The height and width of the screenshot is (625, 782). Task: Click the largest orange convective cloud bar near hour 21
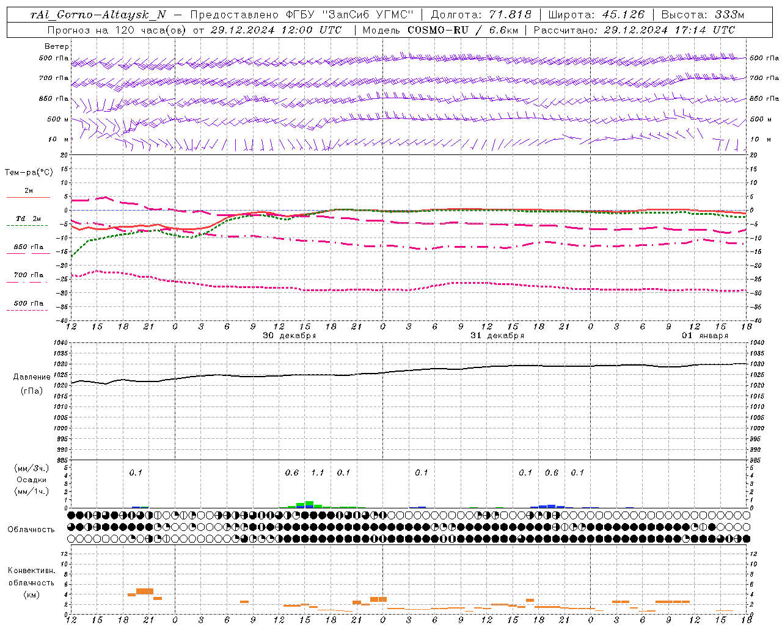click(145, 591)
